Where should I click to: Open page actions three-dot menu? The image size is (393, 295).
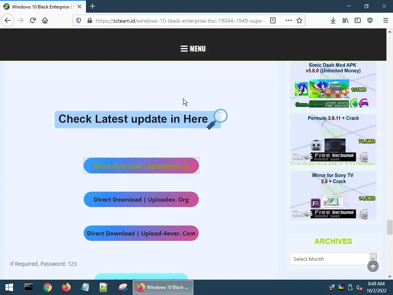(289, 21)
